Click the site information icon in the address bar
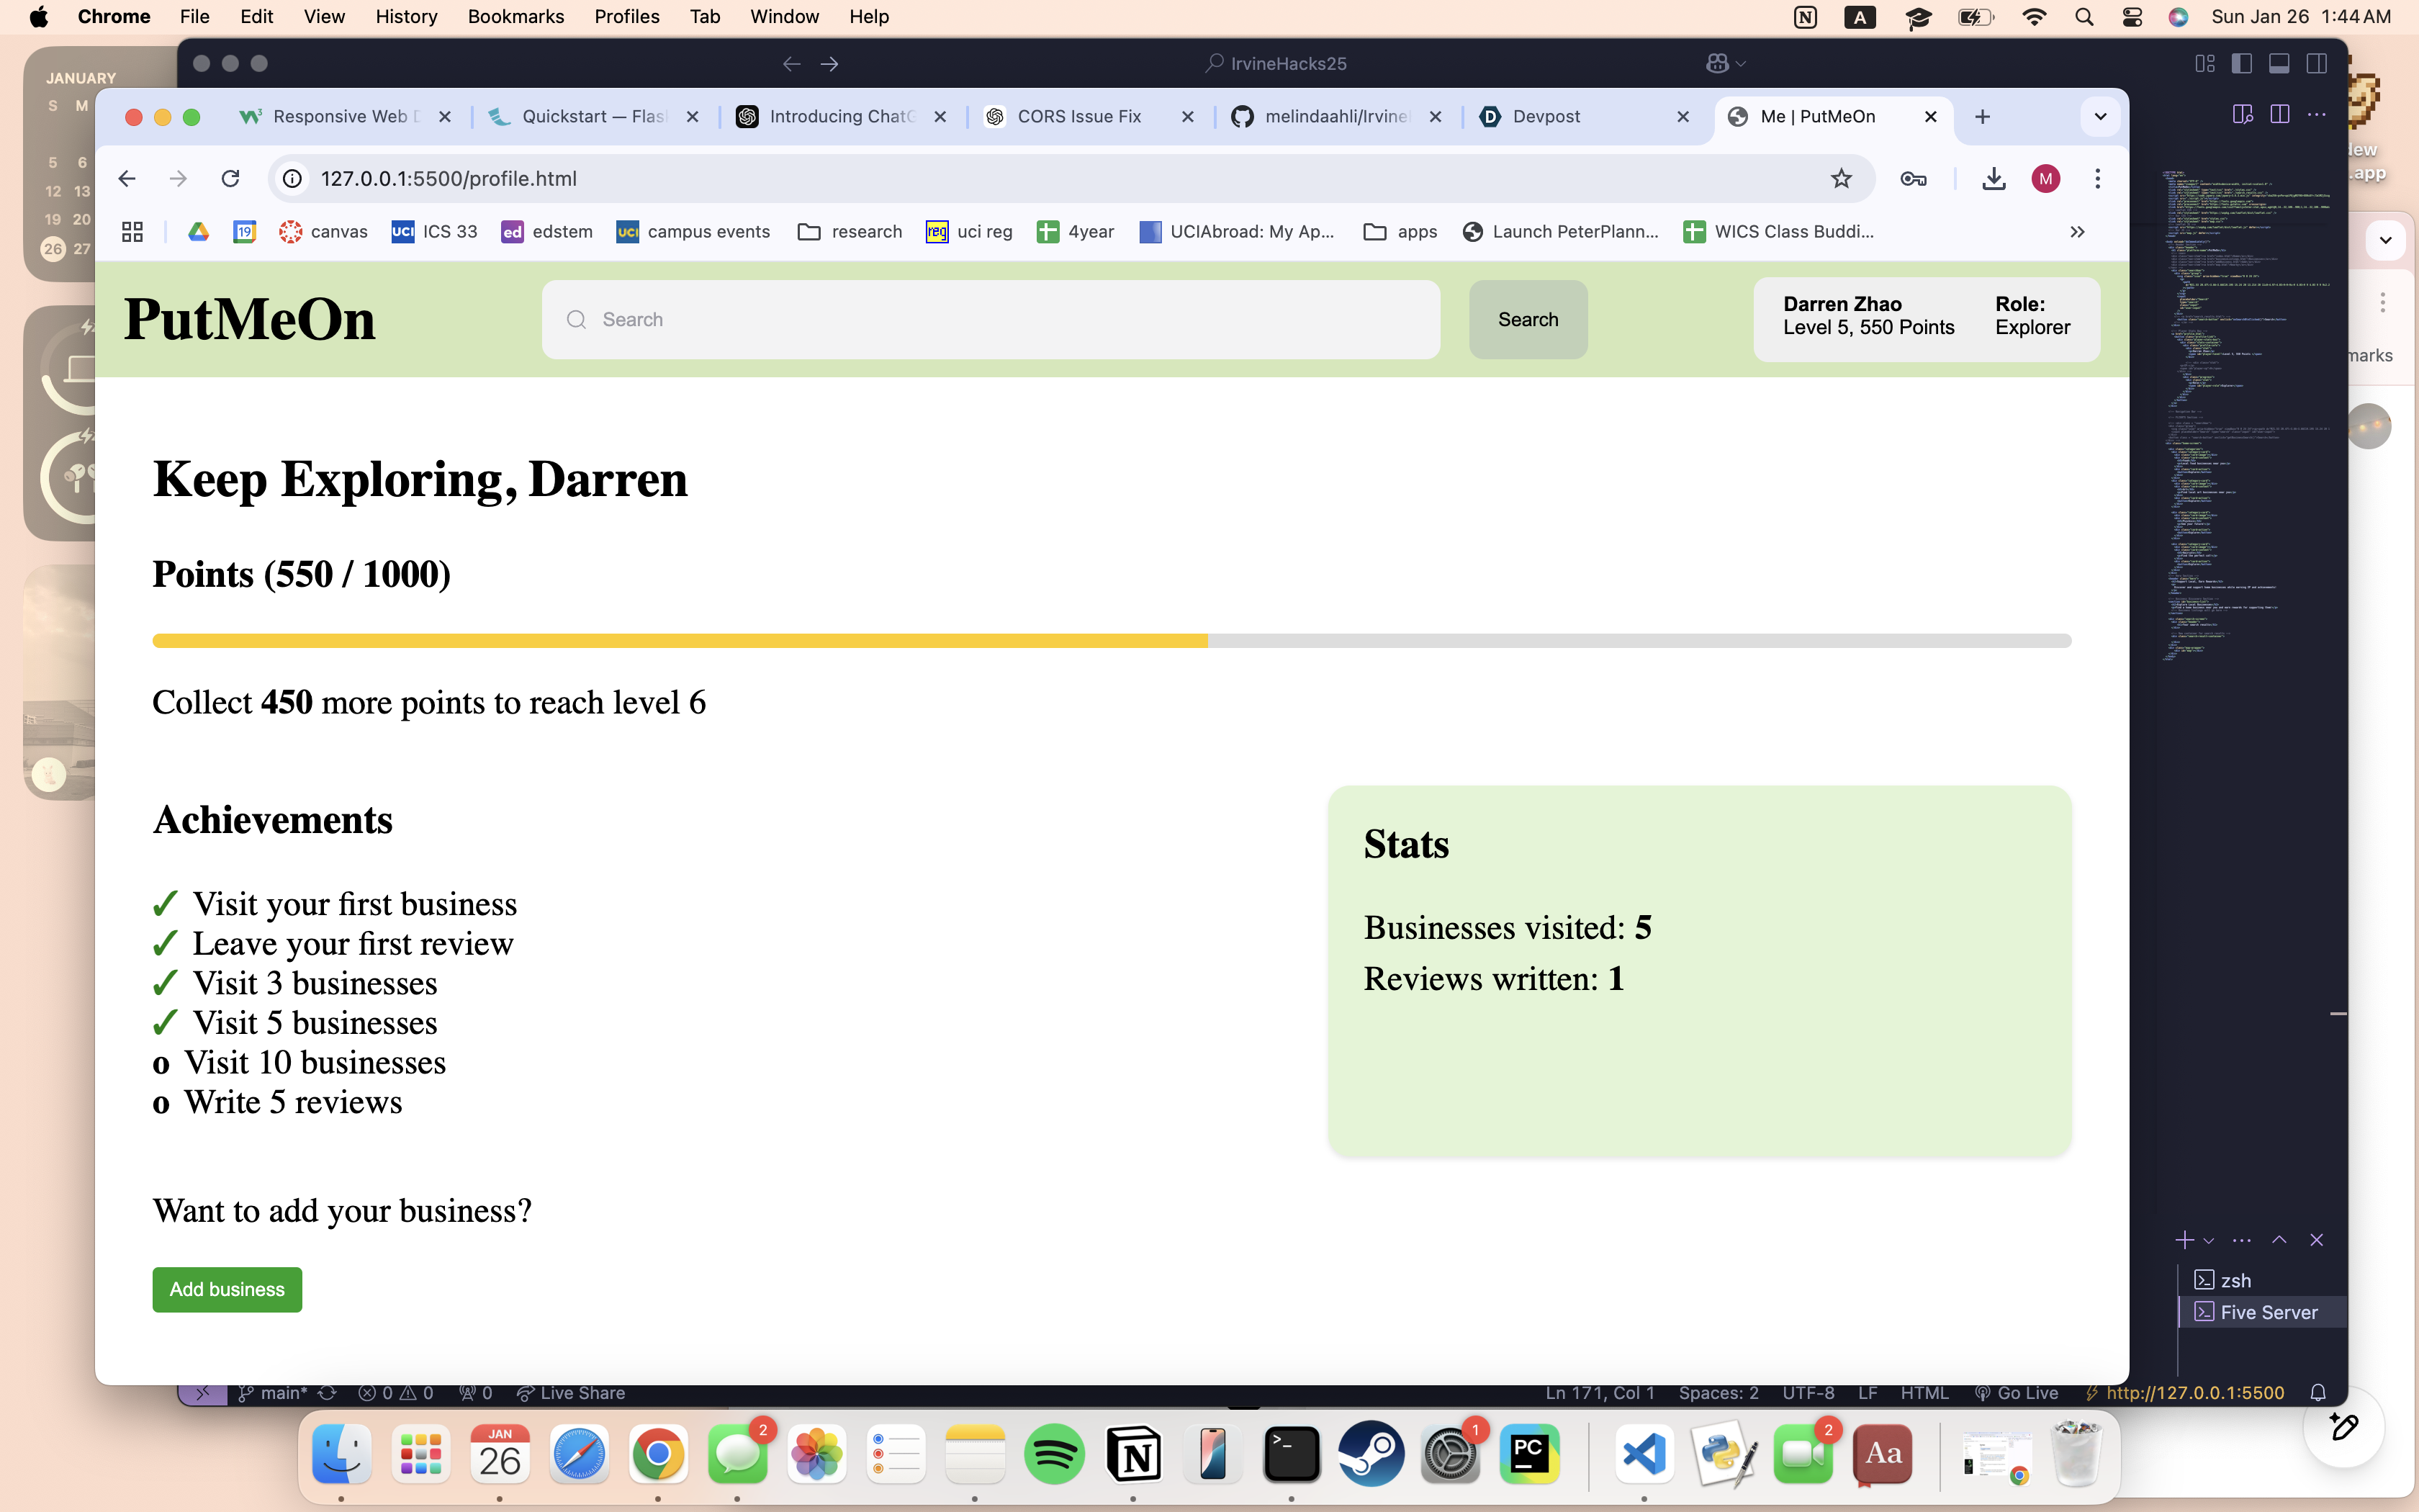This screenshot has width=2419, height=1512. point(292,178)
